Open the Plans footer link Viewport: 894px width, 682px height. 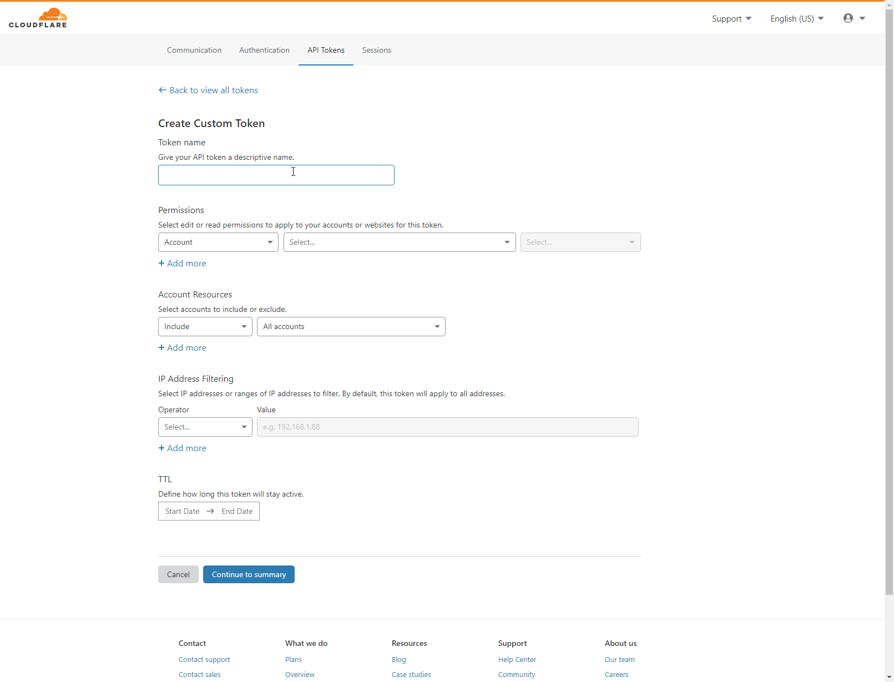click(294, 659)
